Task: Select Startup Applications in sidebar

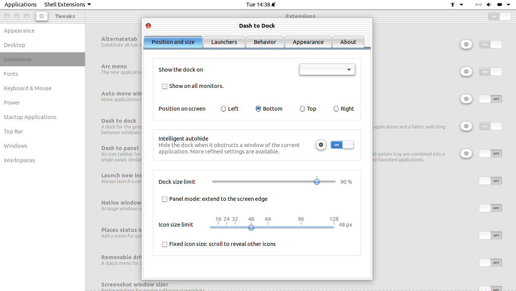Action: pyautogui.click(x=42, y=117)
